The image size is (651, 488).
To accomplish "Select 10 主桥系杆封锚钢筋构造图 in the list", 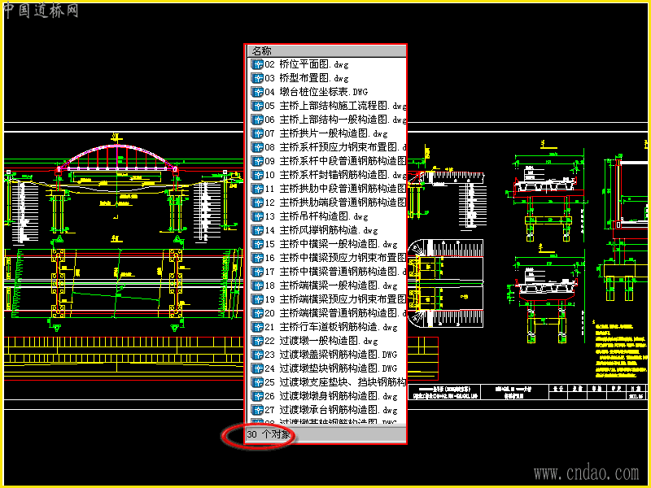I will click(x=335, y=175).
